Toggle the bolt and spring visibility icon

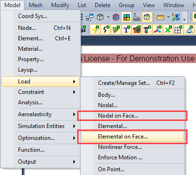coord(147,29)
